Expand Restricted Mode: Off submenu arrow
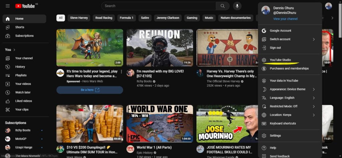Viewport: 342px width, 158px height. [314, 107]
